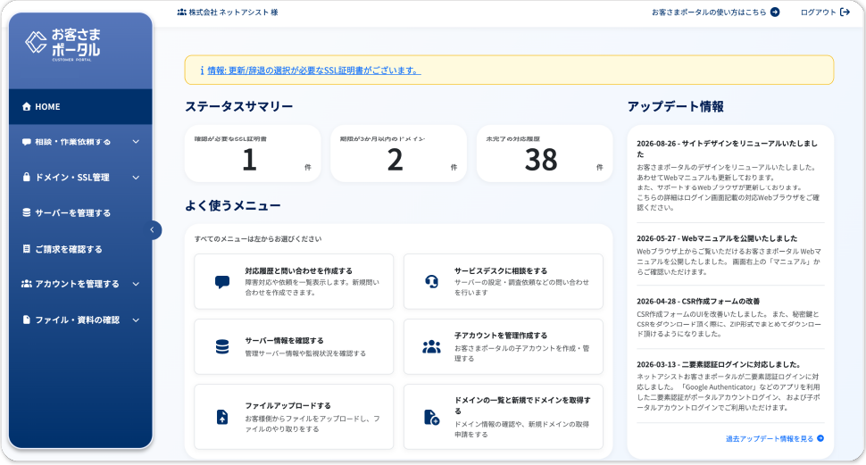Click the 2026-03-13 二要素認証ログイン update headline
This screenshot has width=866, height=465.
(x=719, y=364)
